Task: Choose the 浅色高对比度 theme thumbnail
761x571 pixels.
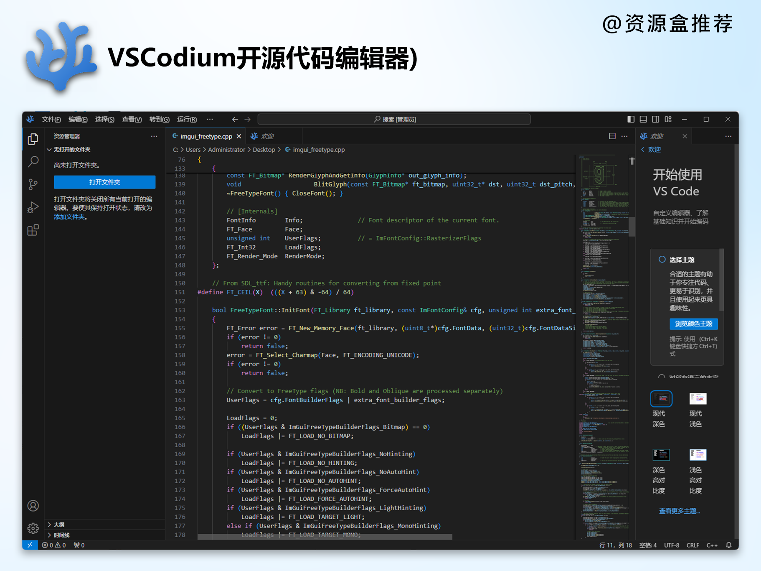Action: [698, 455]
